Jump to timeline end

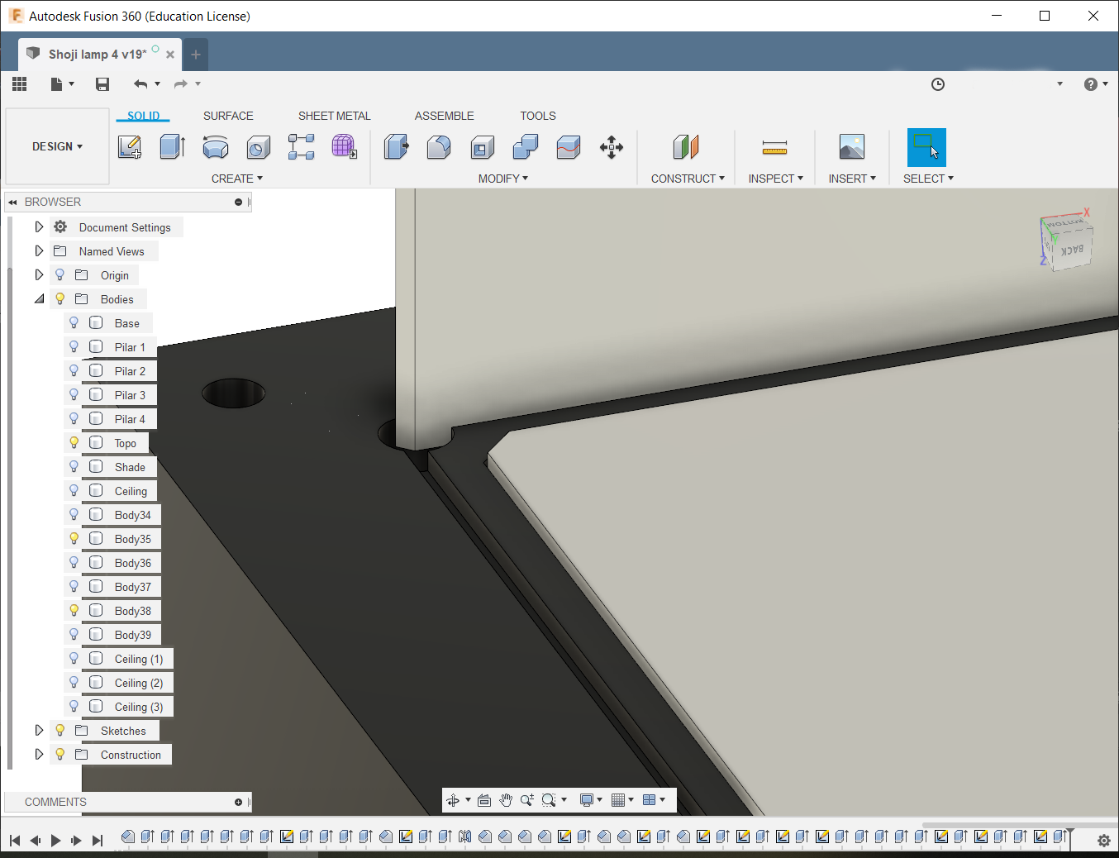(98, 841)
